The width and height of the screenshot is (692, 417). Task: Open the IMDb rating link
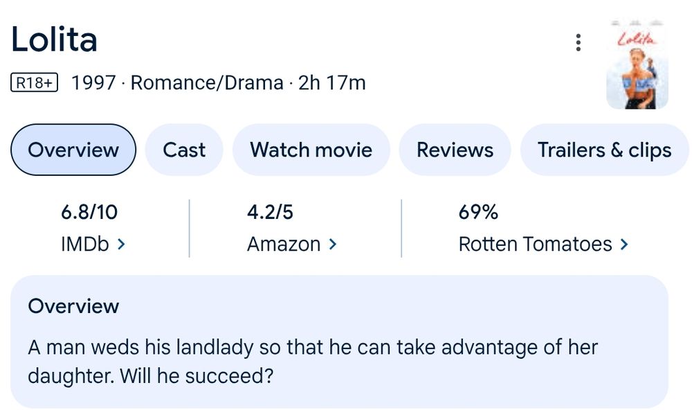85,244
